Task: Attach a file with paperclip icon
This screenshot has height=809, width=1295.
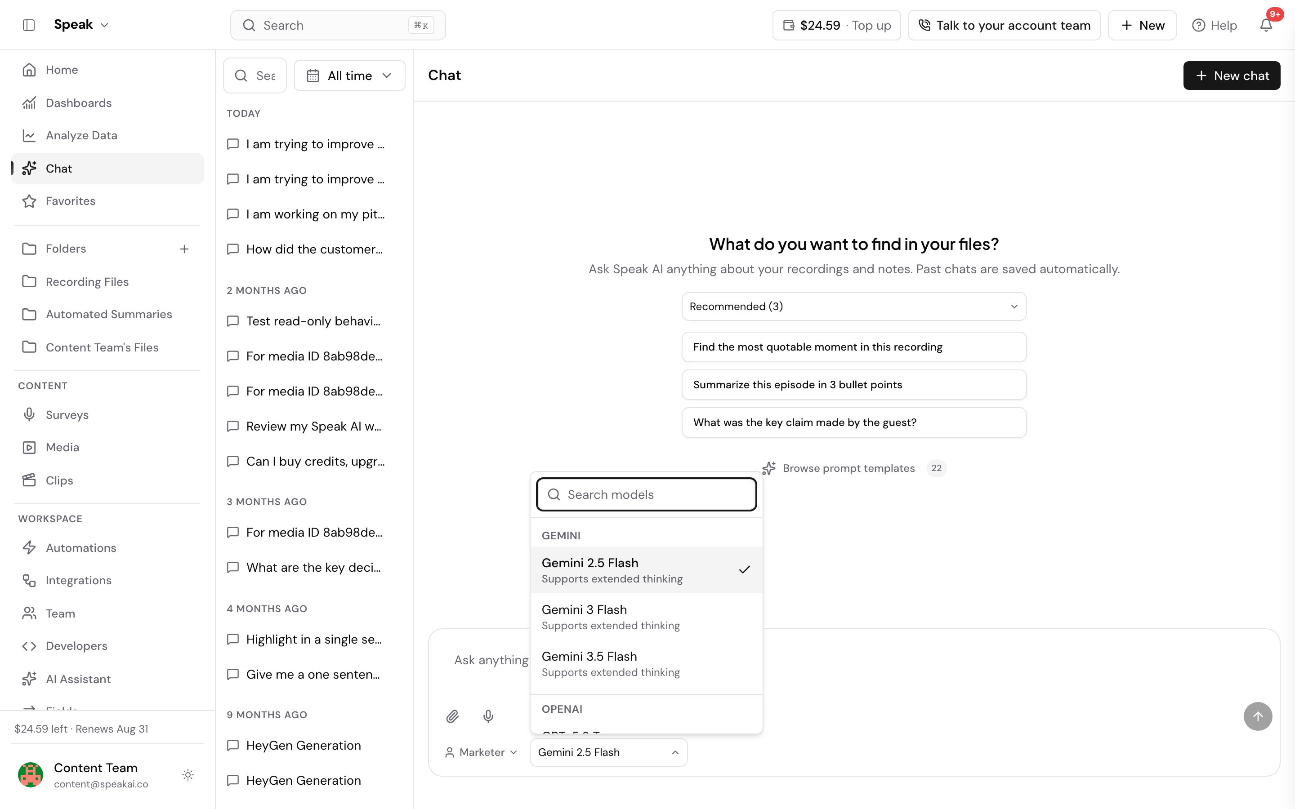Action: [452, 716]
